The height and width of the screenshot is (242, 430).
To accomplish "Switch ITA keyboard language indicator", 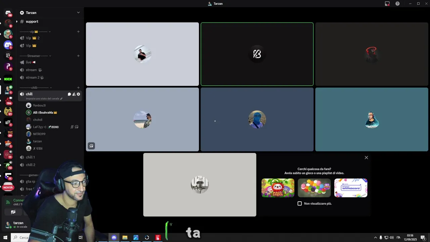I will click(x=398, y=238).
